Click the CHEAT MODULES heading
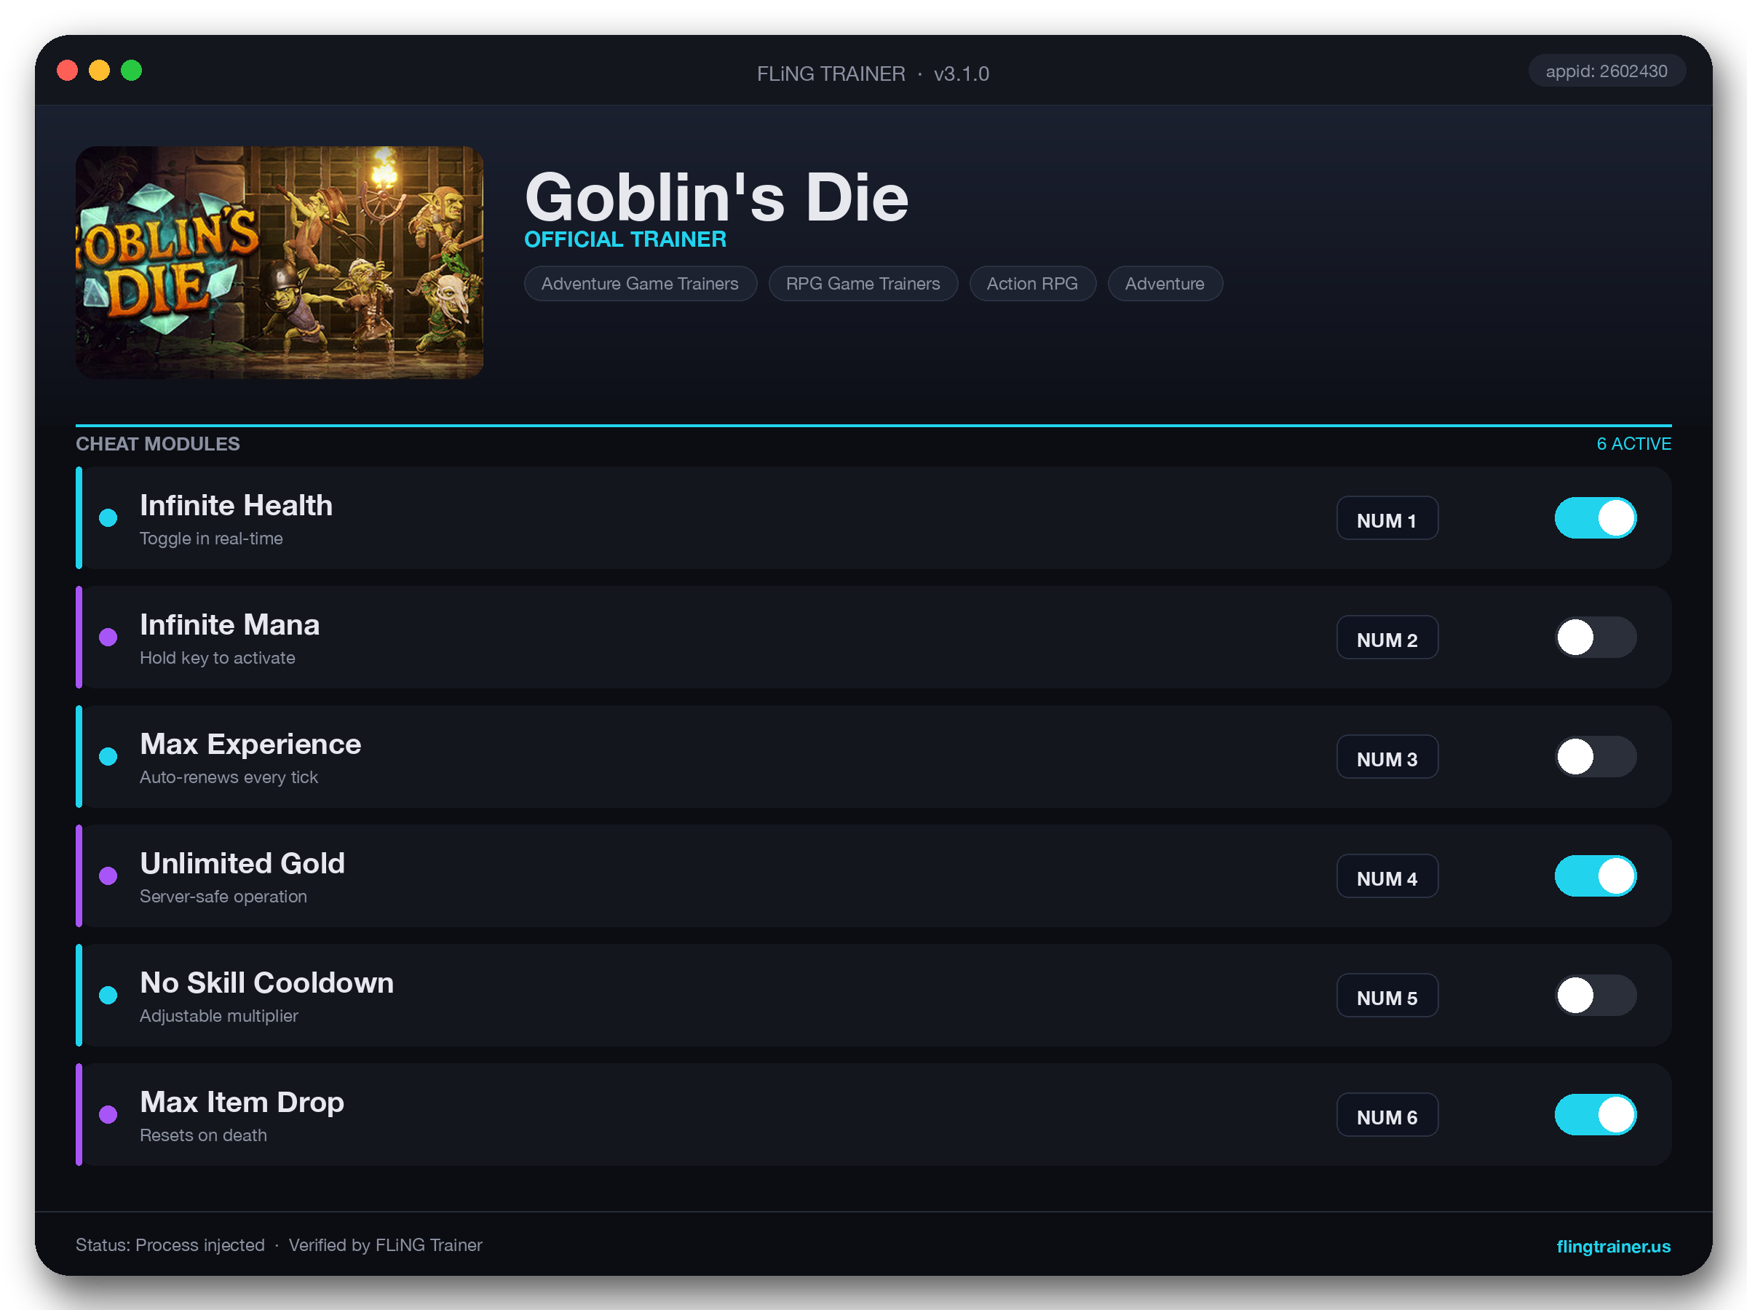Image resolution: width=1747 pixels, height=1310 pixels. tap(158, 444)
